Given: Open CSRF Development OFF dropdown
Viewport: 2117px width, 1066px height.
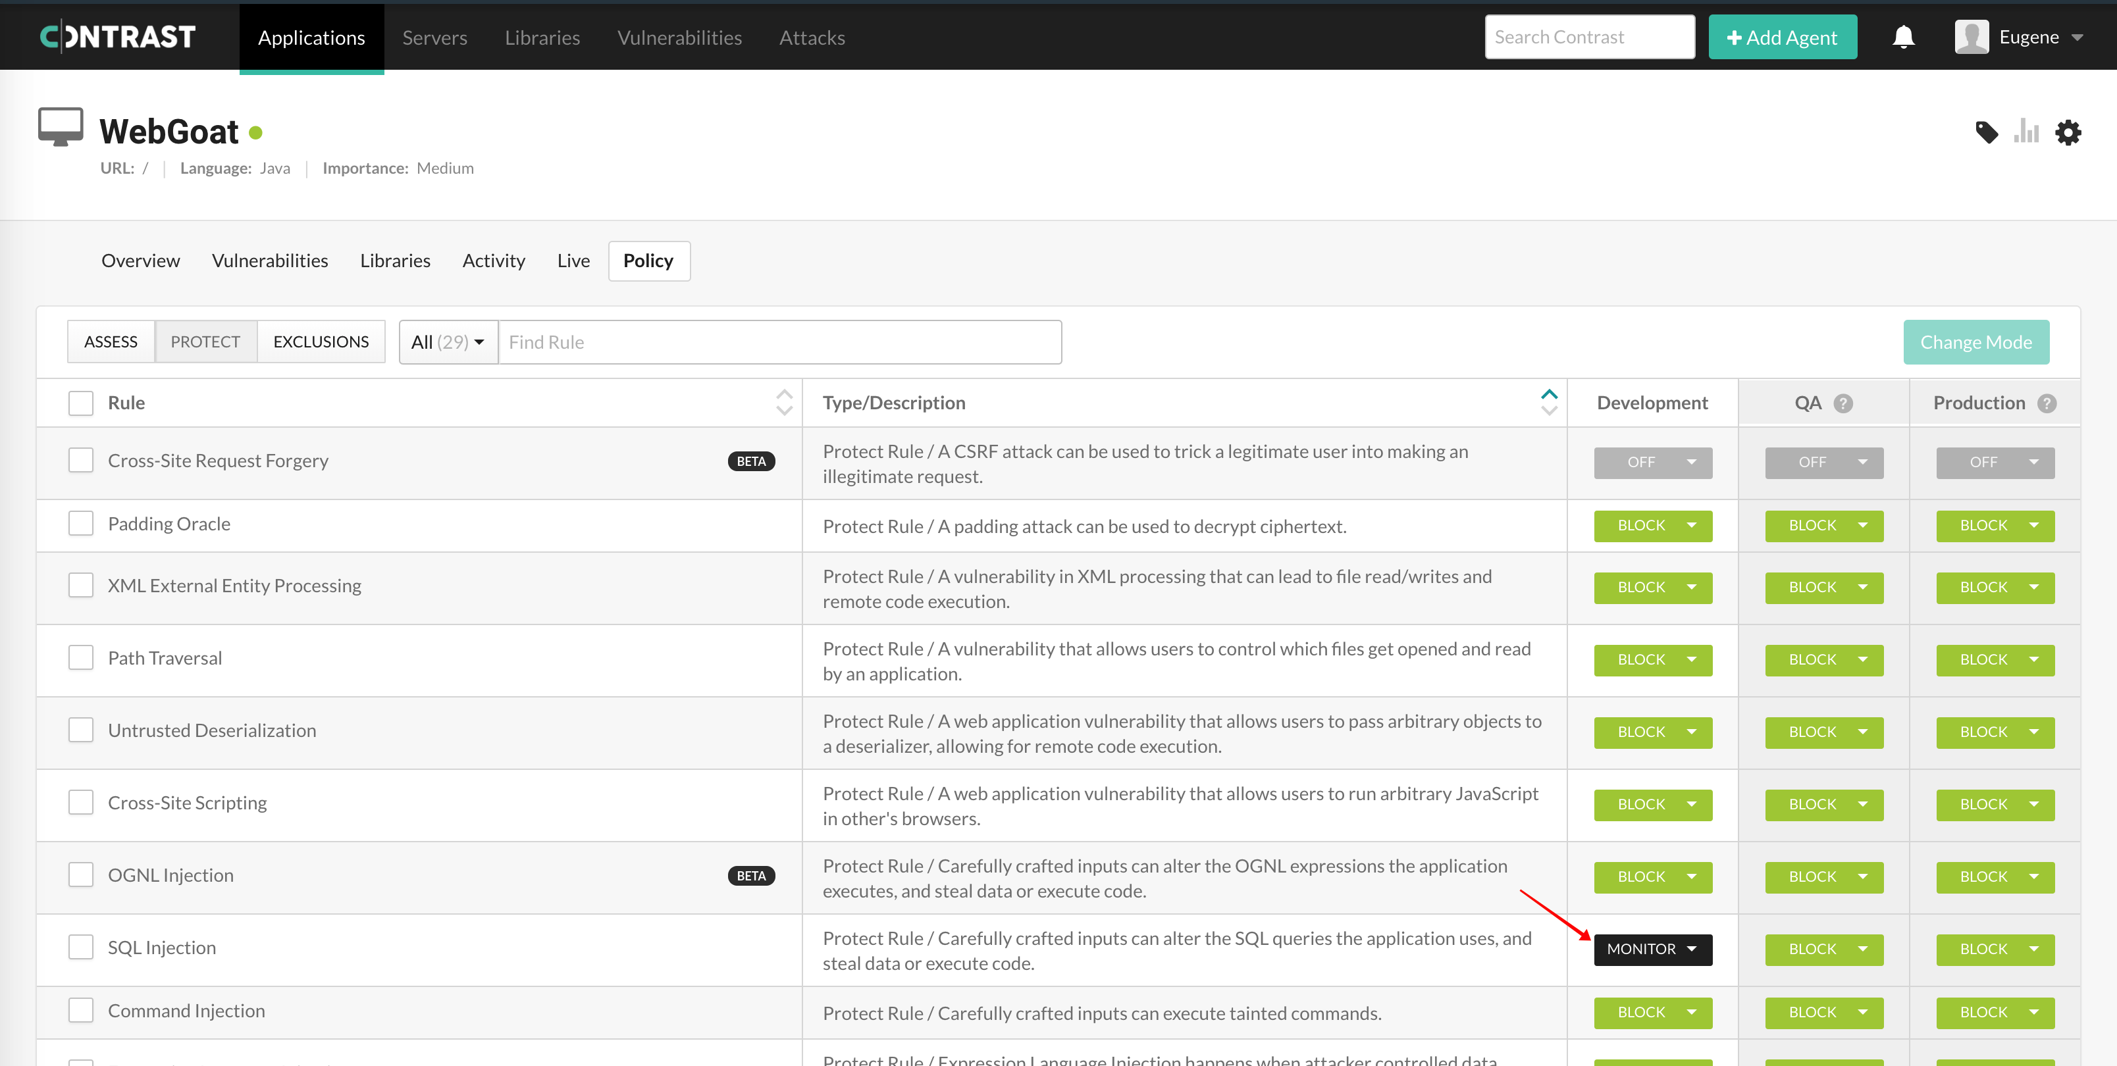Looking at the screenshot, I should pyautogui.click(x=1653, y=463).
